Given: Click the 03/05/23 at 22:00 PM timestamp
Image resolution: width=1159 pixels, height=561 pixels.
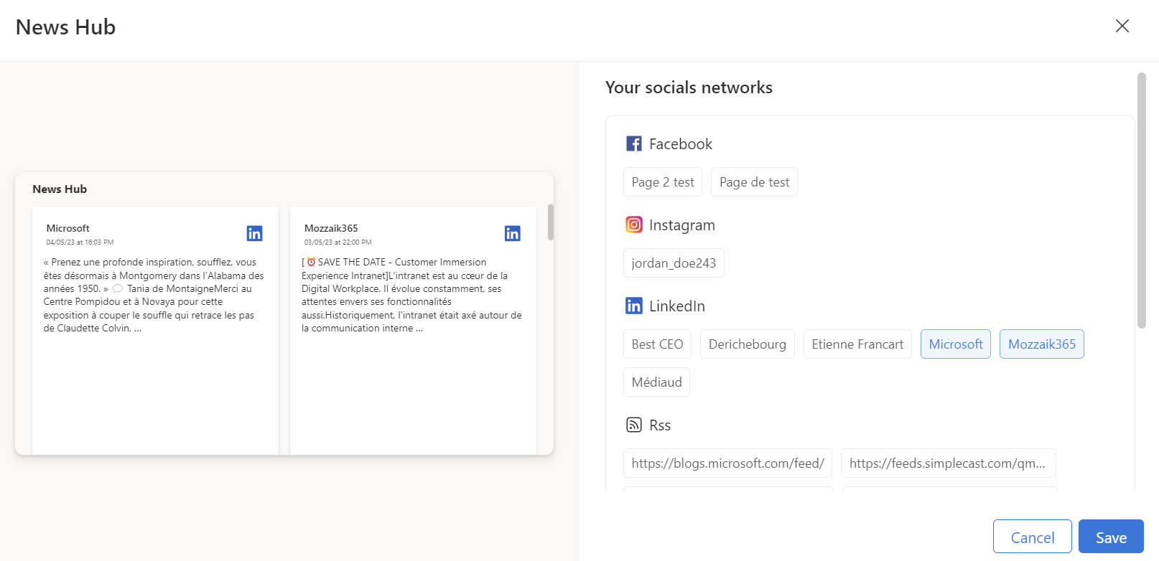Looking at the screenshot, I should click(x=338, y=242).
